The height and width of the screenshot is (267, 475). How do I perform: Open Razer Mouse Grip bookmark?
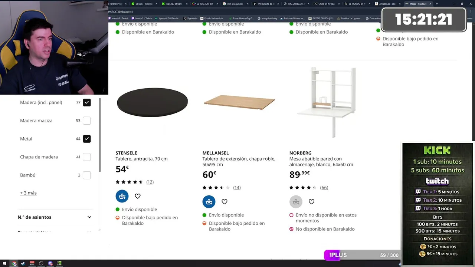pos(241,18)
